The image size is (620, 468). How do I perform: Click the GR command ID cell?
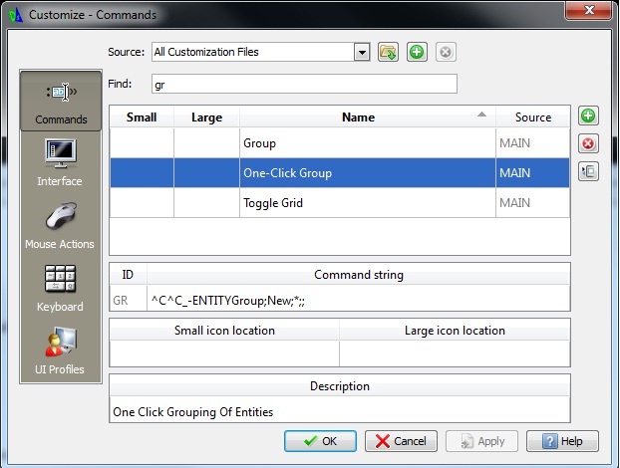click(x=129, y=301)
